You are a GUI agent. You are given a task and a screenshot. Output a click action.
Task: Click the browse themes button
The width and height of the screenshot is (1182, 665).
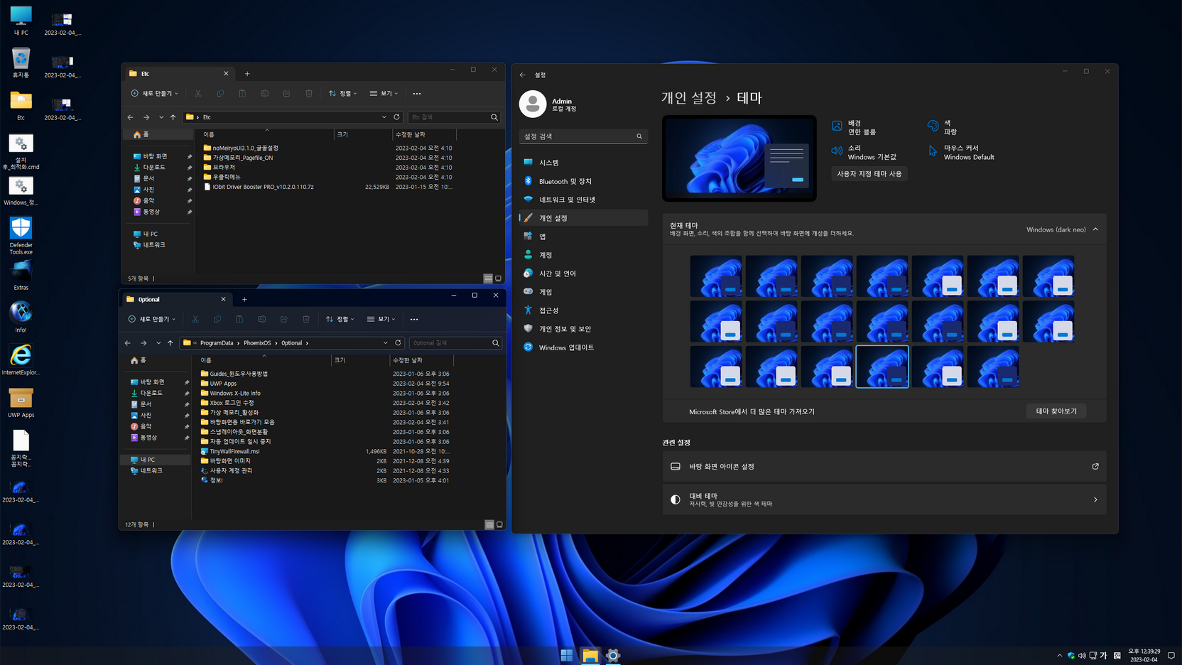1056,411
